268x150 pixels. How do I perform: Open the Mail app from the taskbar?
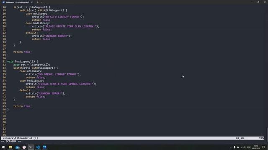(x=17, y=147)
